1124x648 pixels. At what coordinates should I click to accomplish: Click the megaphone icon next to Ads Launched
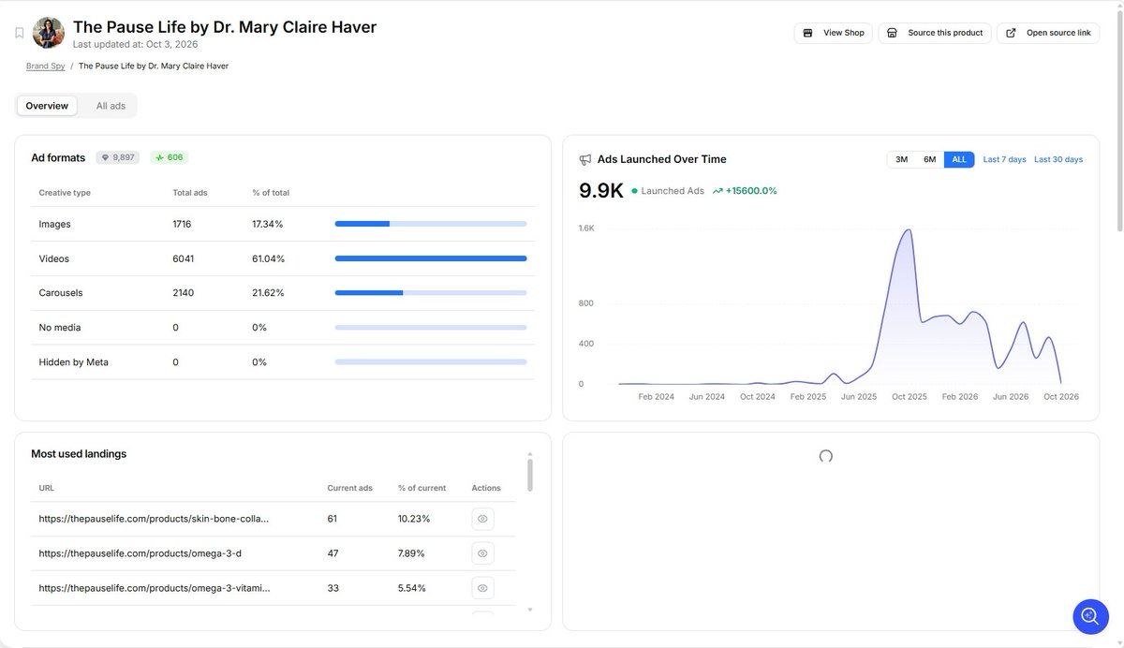585,159
